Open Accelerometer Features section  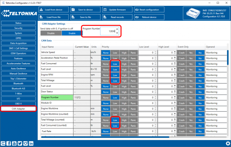tap(18, 63)
